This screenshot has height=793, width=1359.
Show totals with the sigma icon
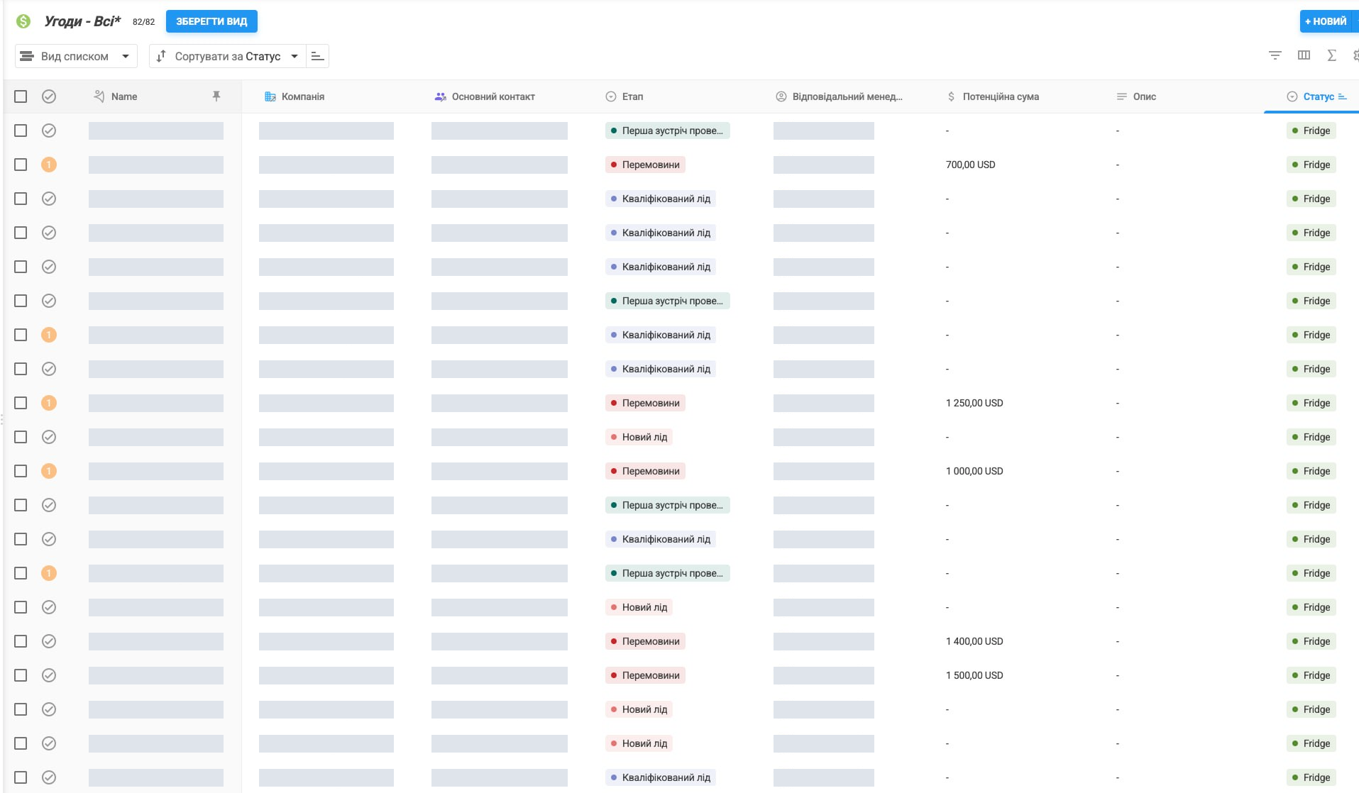pos(1331,55)
